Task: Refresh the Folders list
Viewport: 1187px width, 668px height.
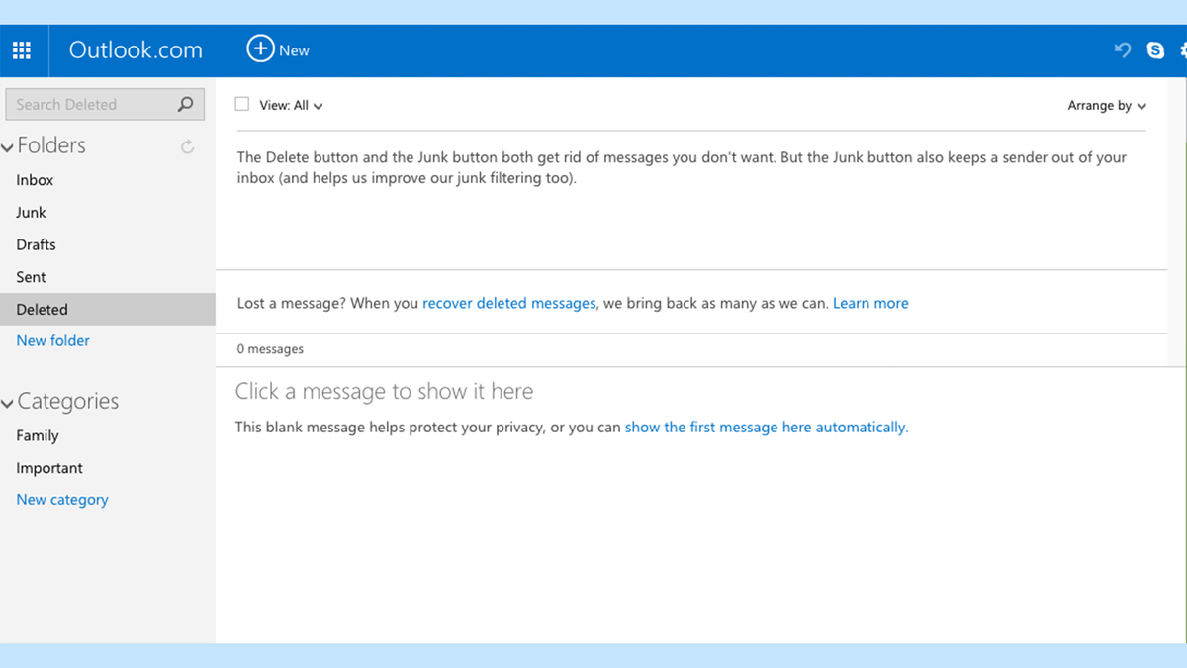Action: click(187, 146)
